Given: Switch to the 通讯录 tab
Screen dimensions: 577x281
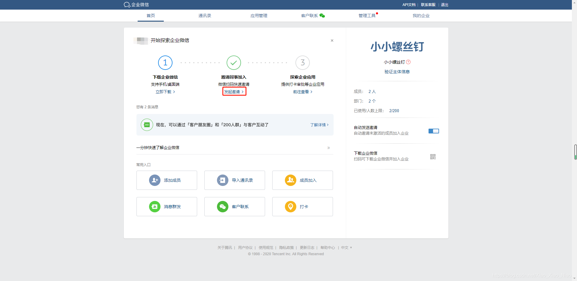Looking at the screenshot, I should (205, 16).
